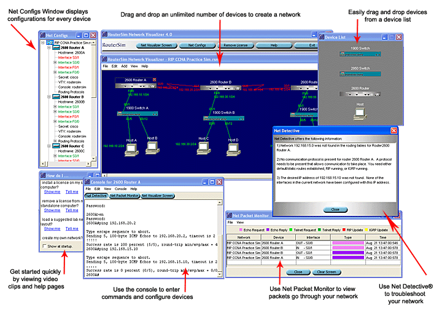Click the Remove License button
The height and width of the screenshot is (310, 442).
235,45
